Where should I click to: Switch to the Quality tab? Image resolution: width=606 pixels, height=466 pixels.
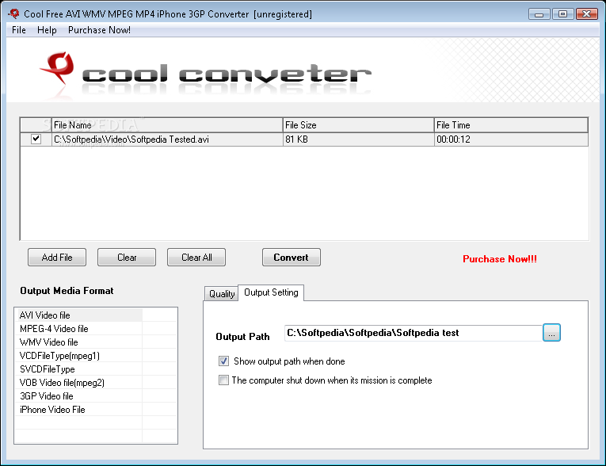coord(222,294)
